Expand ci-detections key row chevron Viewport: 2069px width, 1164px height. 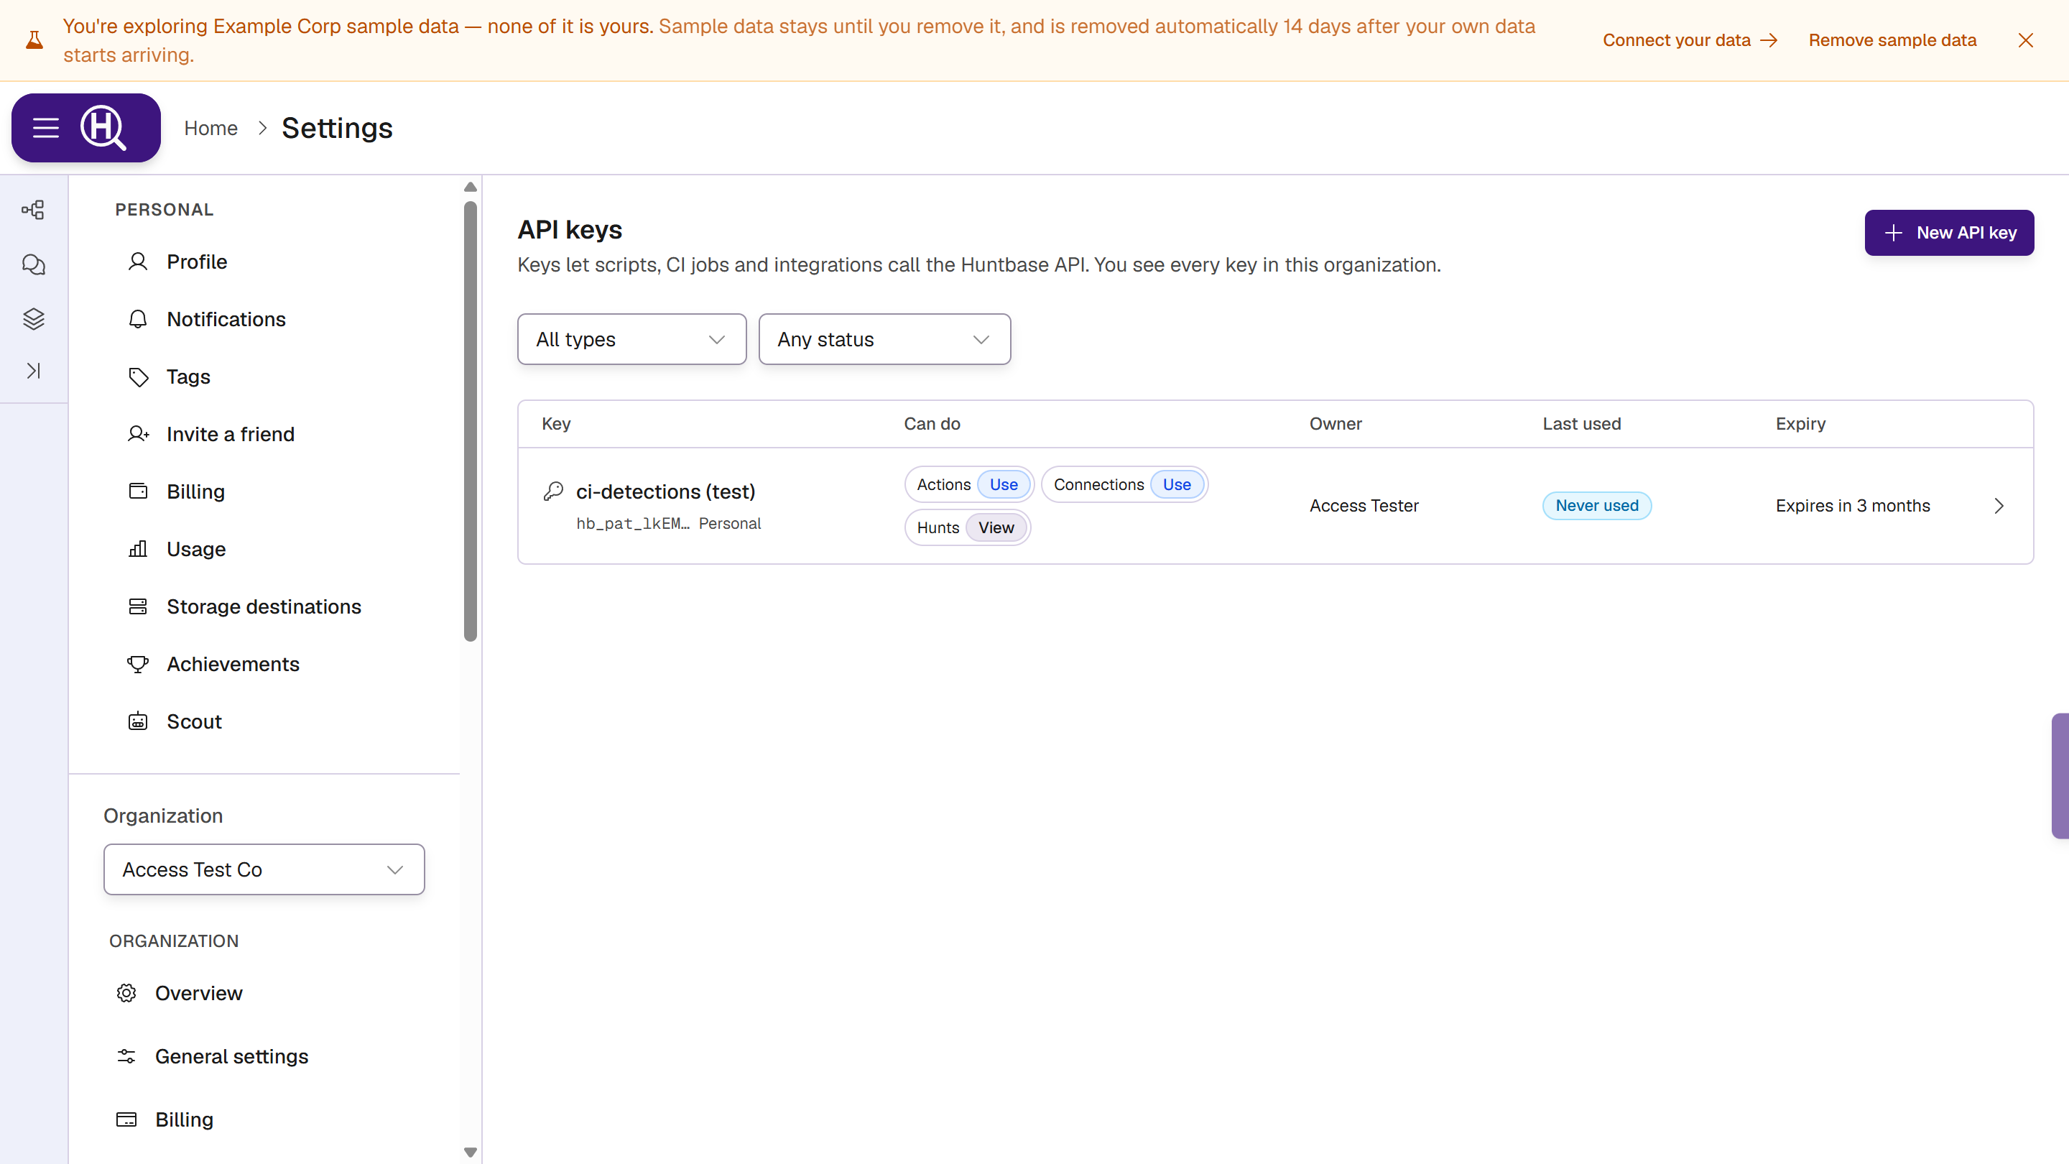click(1999, 506)
